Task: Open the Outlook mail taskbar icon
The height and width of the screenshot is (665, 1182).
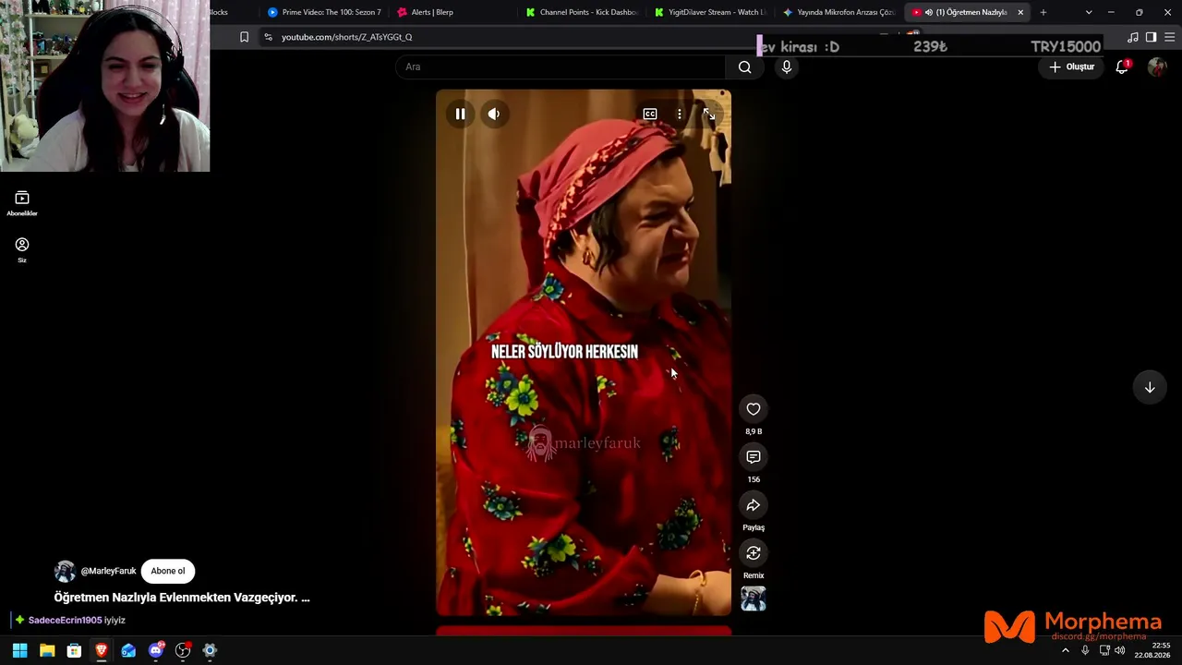Action: 128,650
